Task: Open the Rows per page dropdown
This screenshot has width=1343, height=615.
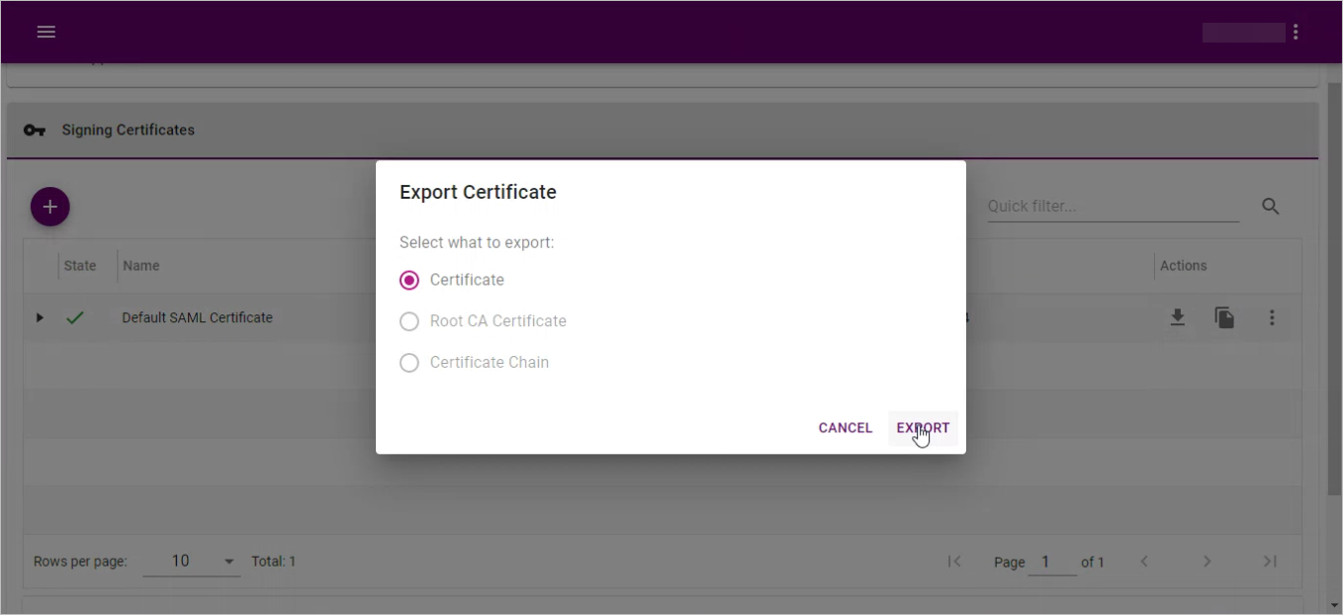Action: pyautogui.click(x=191, y=561)
